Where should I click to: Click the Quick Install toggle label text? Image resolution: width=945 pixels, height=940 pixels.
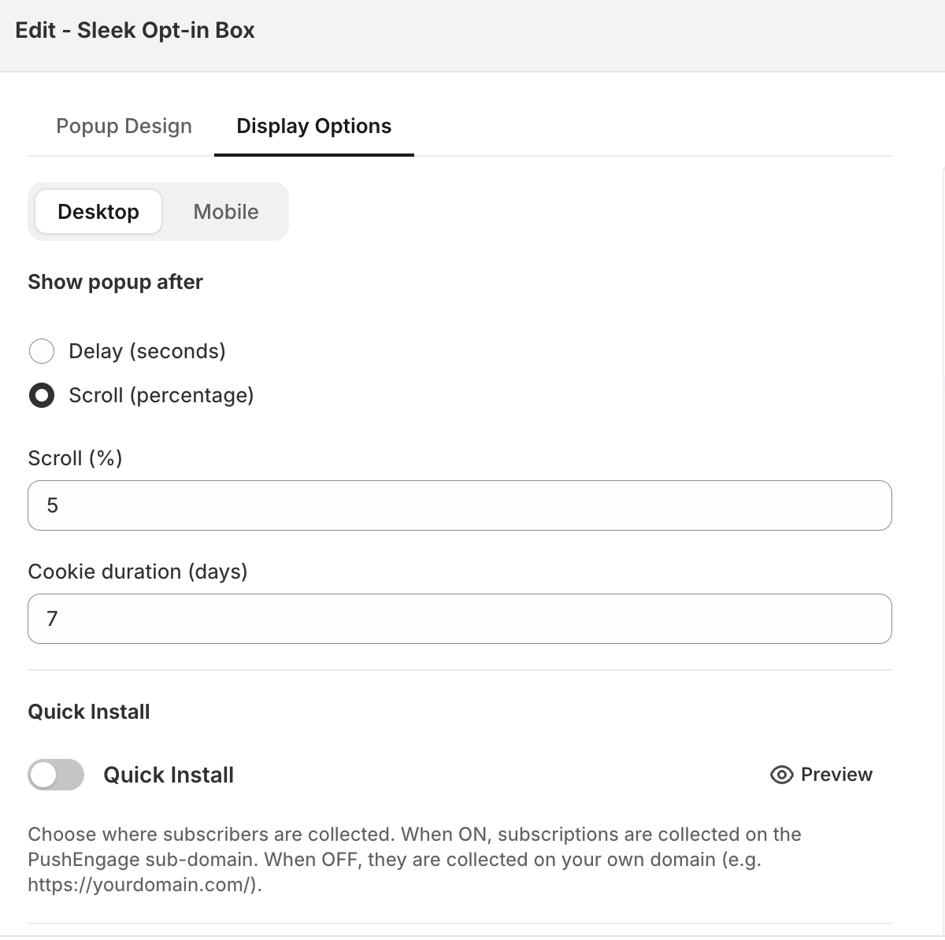169,775
